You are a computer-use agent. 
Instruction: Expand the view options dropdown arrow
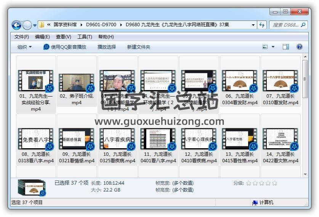coord(273,47)
